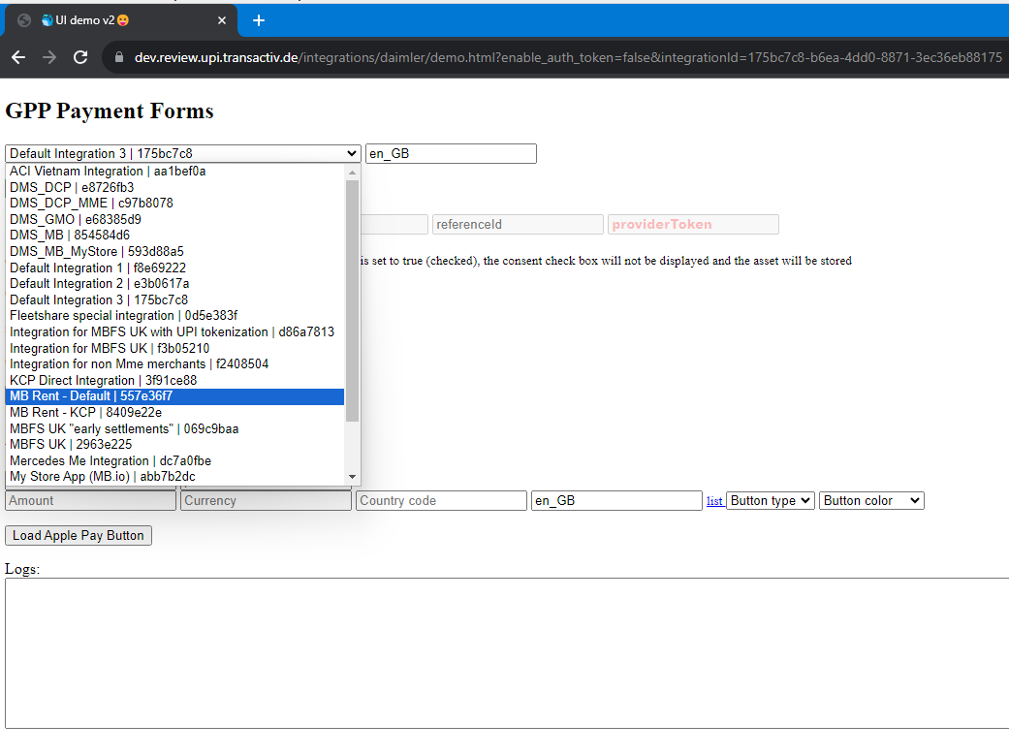Select DMS_GMO | e68385d9 option
1009x756 pixels.
point(175,219)
